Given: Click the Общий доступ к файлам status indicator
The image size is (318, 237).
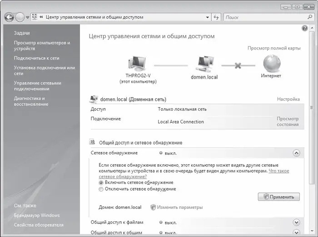Looking at the screenshot, I should click(x=161, y=222).
